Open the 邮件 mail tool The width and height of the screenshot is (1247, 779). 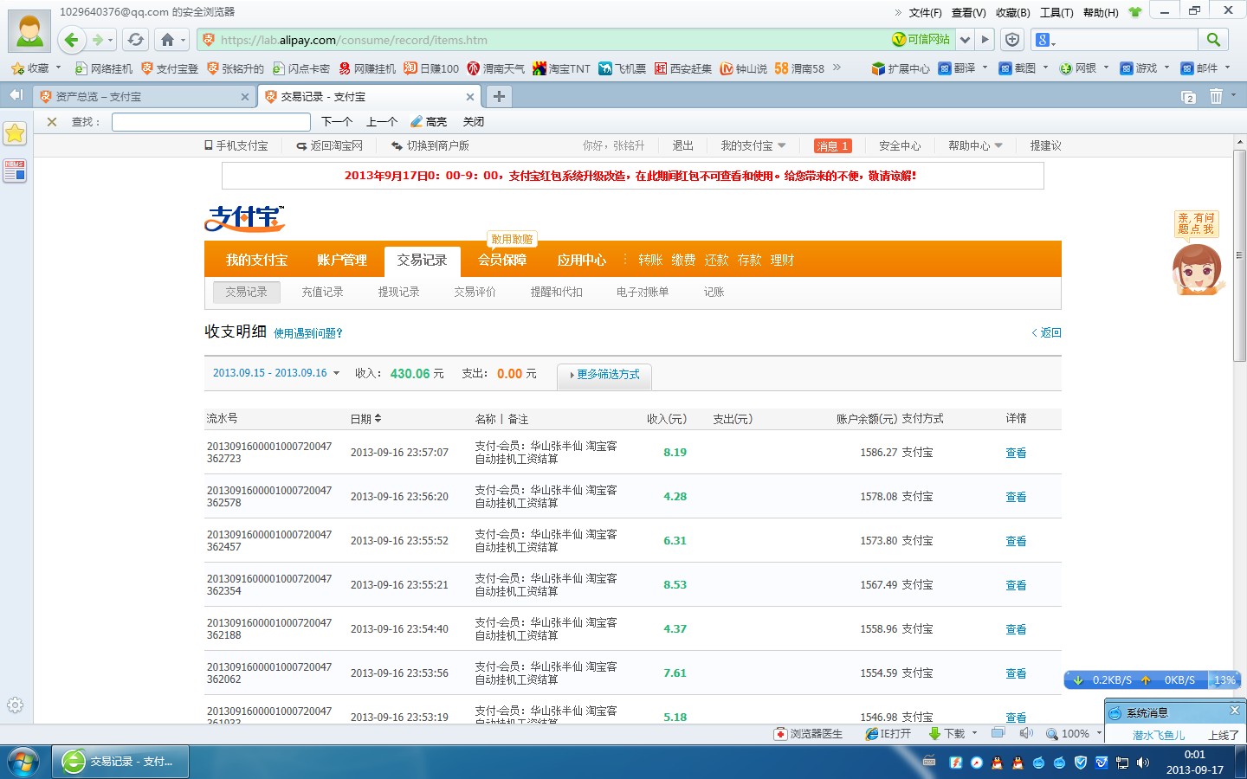click(1199, 68)
